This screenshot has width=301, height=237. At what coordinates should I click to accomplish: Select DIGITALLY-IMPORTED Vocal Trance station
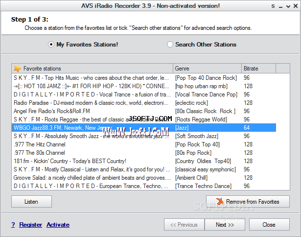coord(144,95)
